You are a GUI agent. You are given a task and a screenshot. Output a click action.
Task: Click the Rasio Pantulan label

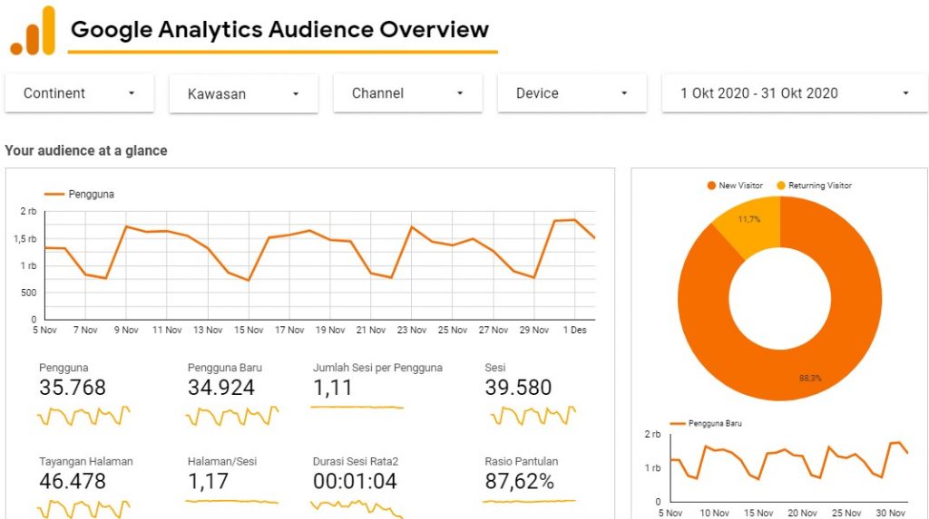point(522,461)
